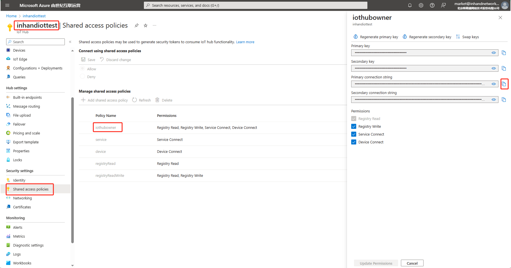This screenshot has height=268, width=511.
Task: Open the Learn more link
Action: (245, 42)
